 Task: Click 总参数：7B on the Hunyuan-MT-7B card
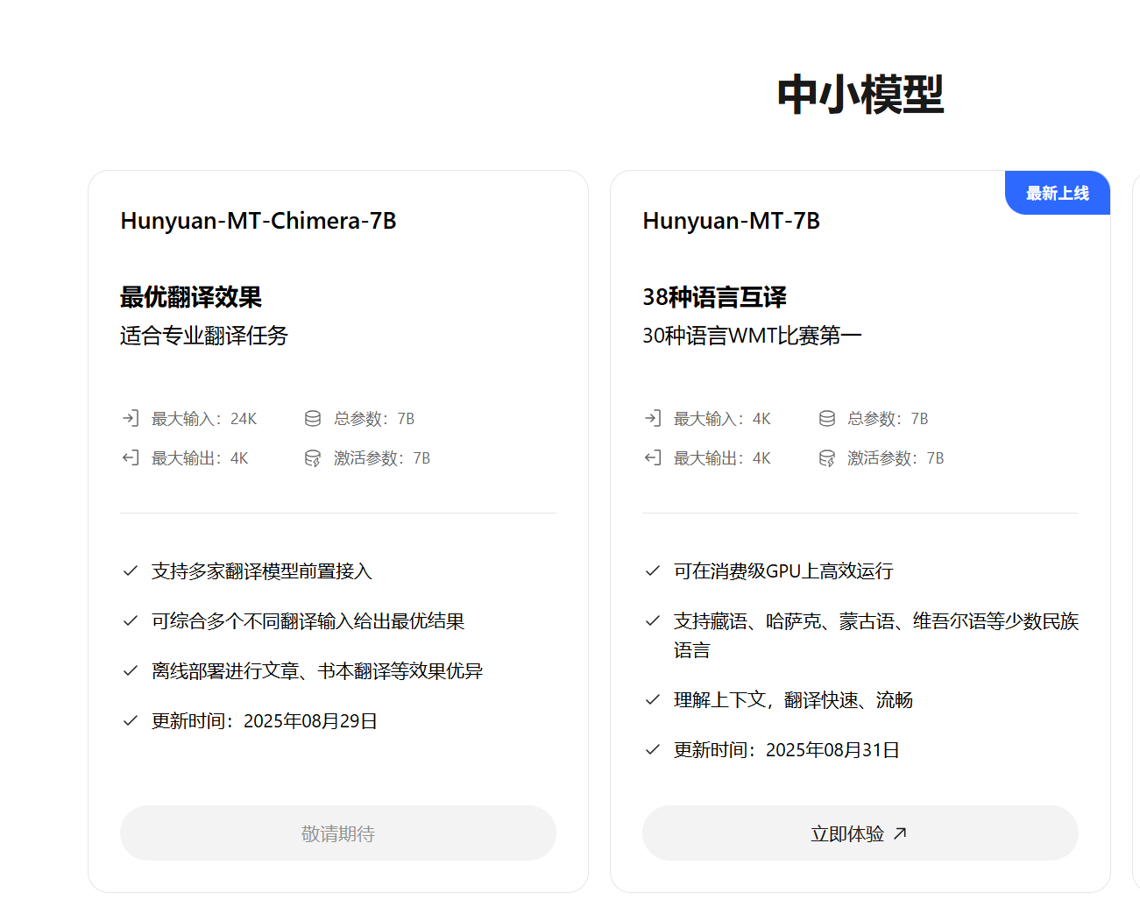tap(888, 419)
